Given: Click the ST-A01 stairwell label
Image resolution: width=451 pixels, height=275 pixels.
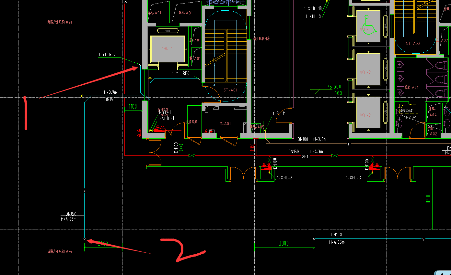Looking at the screenshot, I should pos(230,90).
